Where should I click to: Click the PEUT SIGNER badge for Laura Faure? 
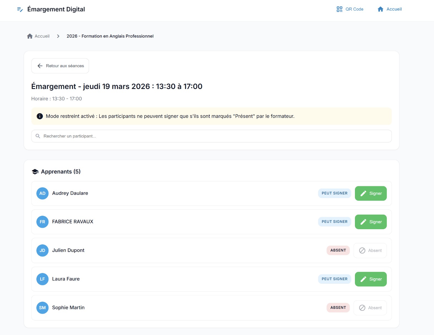point(335,279)
